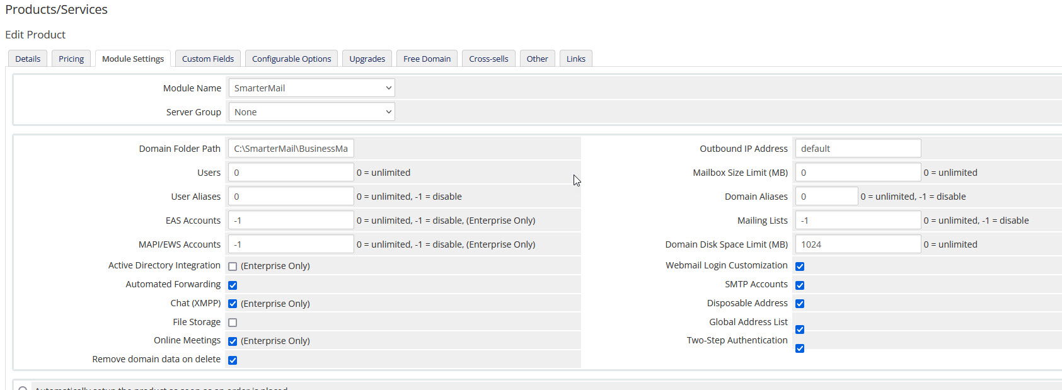The width and height of the screenshot is (1062, 390).
Task: Click the Domain Disk Space Limit field
Action: [x=857, y=244]
